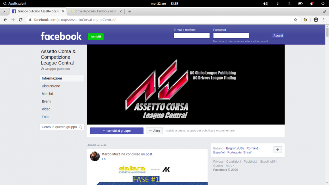Open the Condizioni footer link
329x185 pixels.
point(234,162)
